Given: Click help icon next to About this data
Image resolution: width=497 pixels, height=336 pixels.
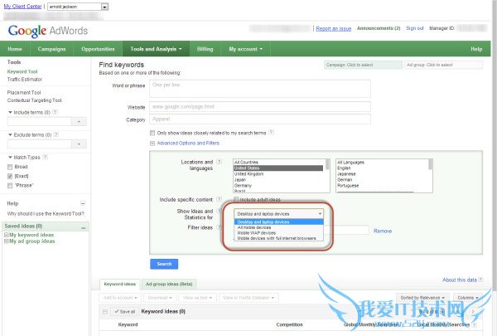Looking at the screenshot, I should point(480,280).
